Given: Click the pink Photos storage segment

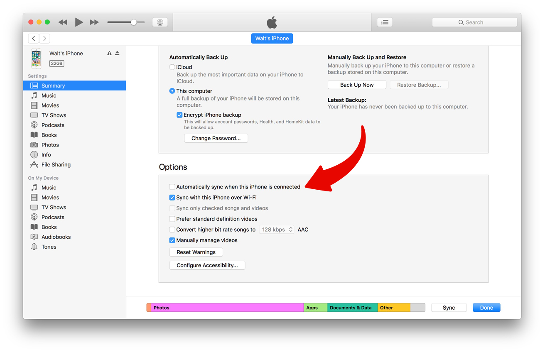Looking at the screenshot, I should (227, 308).
